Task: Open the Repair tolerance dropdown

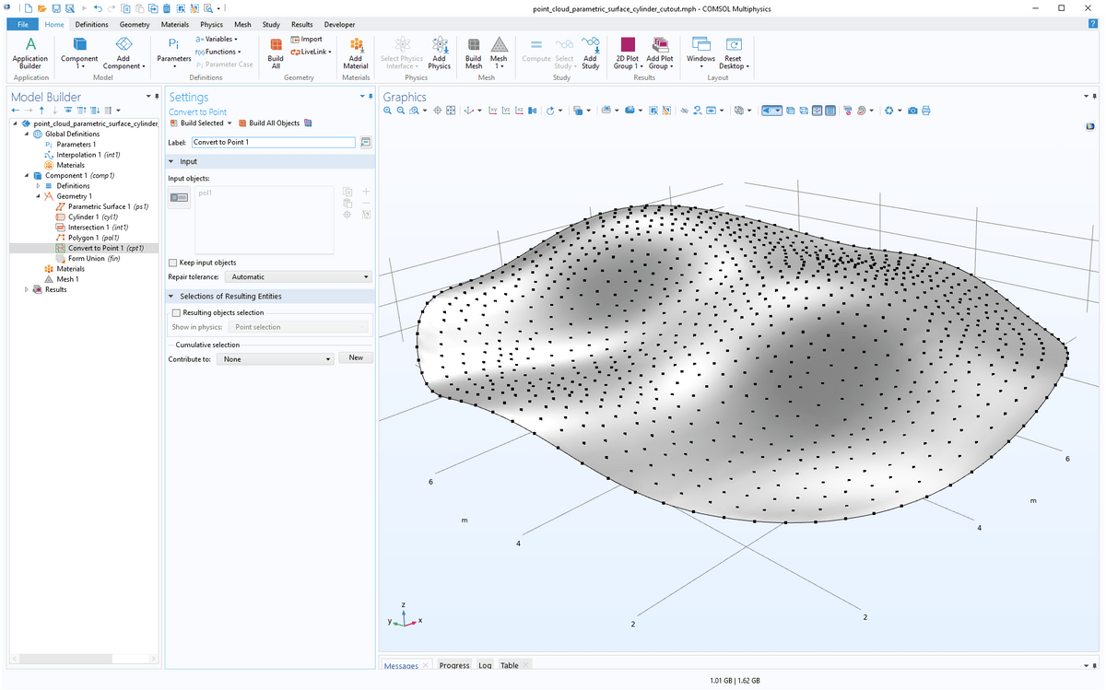Action: point(298,277)
